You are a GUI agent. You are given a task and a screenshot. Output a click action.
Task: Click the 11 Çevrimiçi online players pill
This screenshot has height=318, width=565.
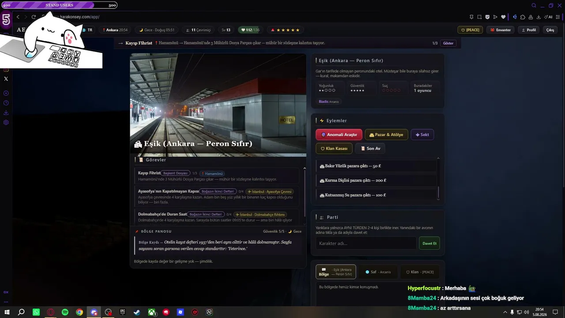point(198,30)
